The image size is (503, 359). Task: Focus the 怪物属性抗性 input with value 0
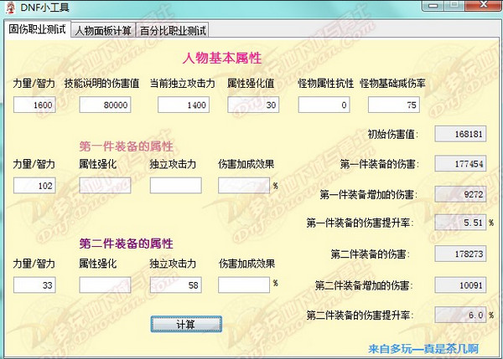click(x=324, y=105)
